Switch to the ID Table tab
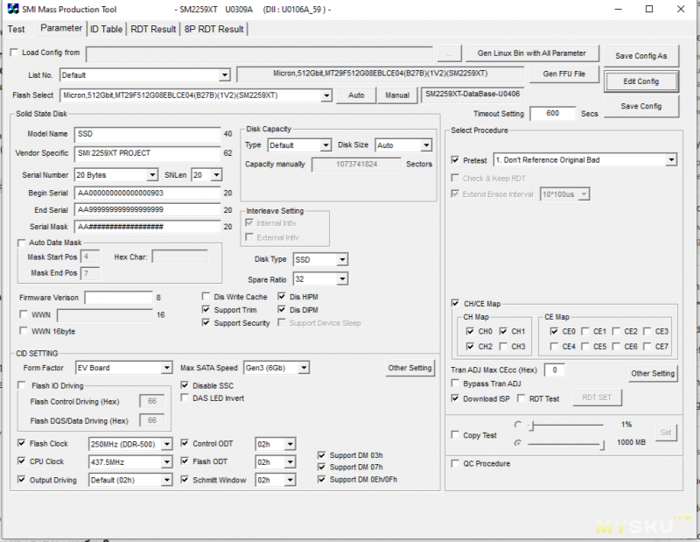 point(106,29)
